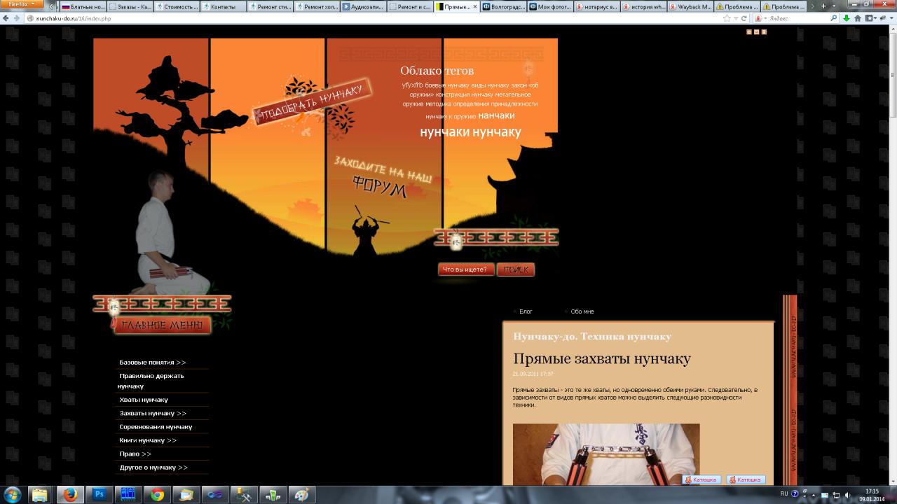Open the Блог link
The height and width of the screenshot is (504, 897).
(526, 311)
